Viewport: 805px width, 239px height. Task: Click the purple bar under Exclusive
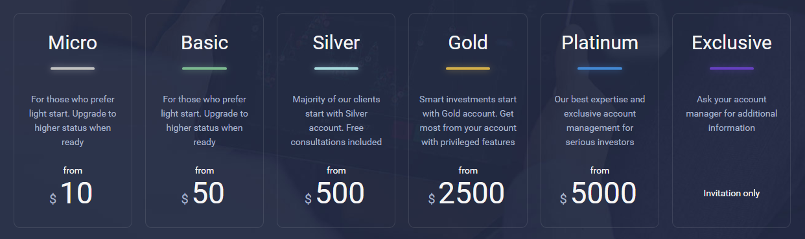point(732,68)
